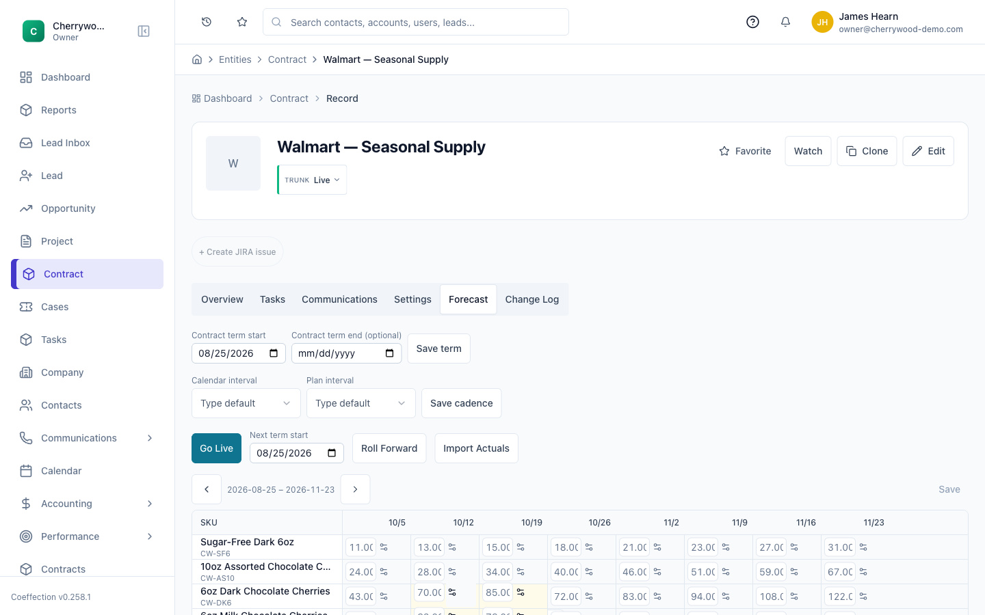Viewport: 985px width, 615px height.
Task: Go to next forecast date range
Action: coord(355,489)
